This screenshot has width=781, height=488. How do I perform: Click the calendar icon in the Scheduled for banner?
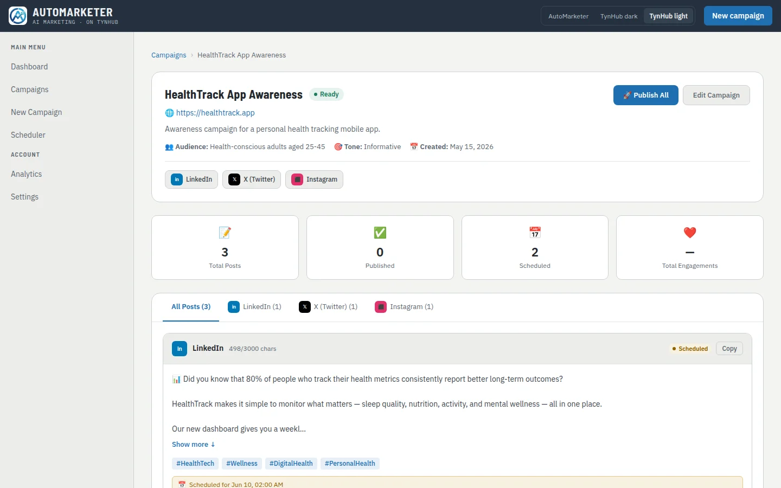[x=182, y=485]
